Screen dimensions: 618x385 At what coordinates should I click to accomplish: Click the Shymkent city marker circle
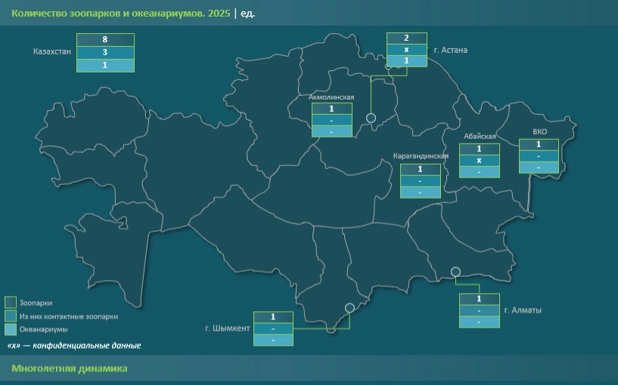coord(349,307)
